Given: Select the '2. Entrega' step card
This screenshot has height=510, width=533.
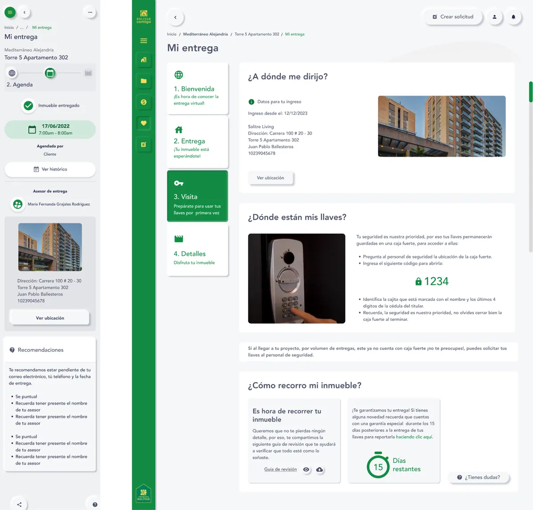Looking at the screenshot, I should pyautogui.click(x=198, y=141).
